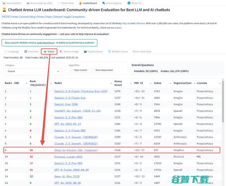Open Pixtral-Large-2411 model link
This screenshot has width=226, height=186.
tap(68, 157)
